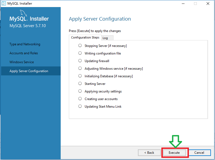Open the Configuration Steps tab

(x=85, y=37)
